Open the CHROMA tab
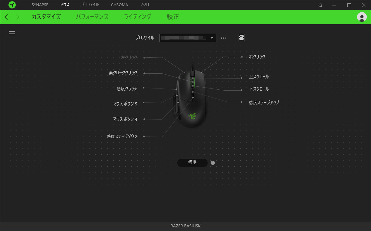 [119, 5]
